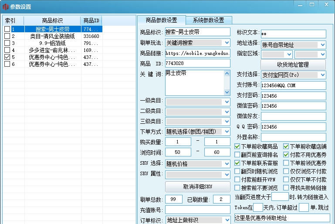
Task: Expand the SKU 选择 dropdown
Action: click(198, 164)
